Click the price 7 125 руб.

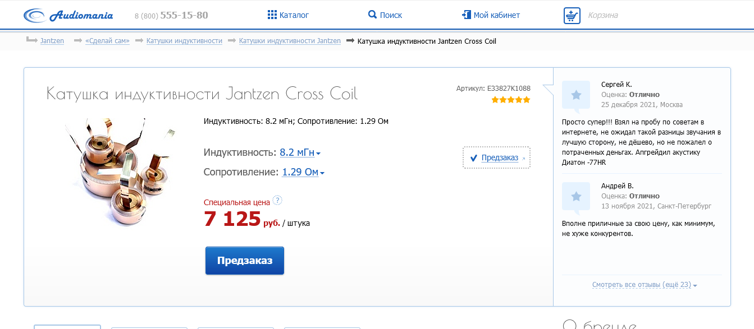(242, 219)
